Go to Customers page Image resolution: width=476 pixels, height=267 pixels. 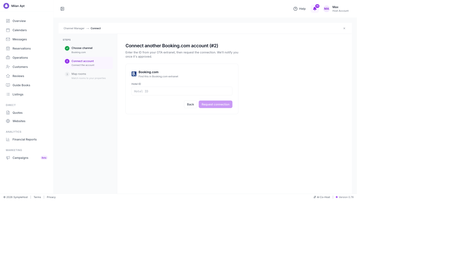pos(20,67)
